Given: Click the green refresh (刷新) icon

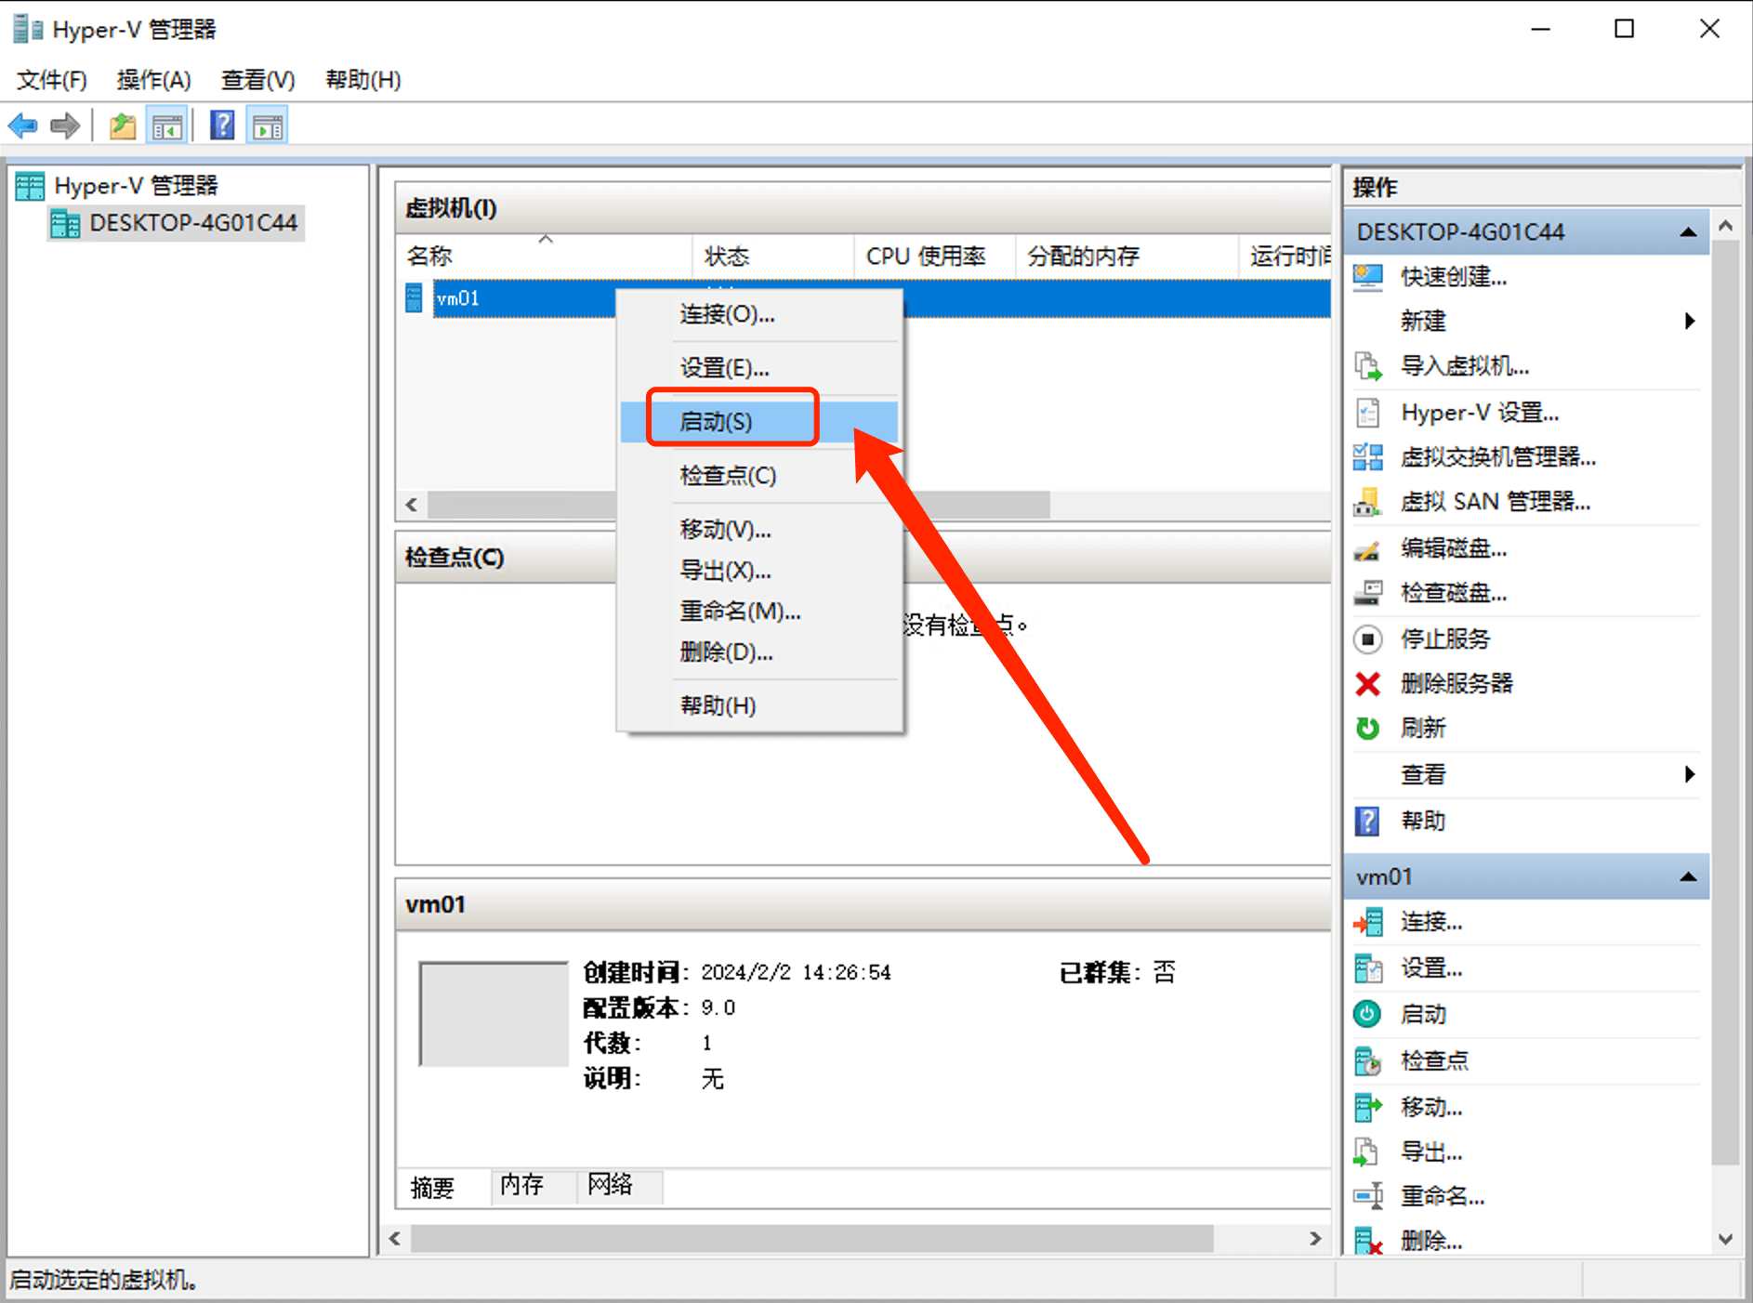Looking at the screenshot, I should pos(1367,729).
